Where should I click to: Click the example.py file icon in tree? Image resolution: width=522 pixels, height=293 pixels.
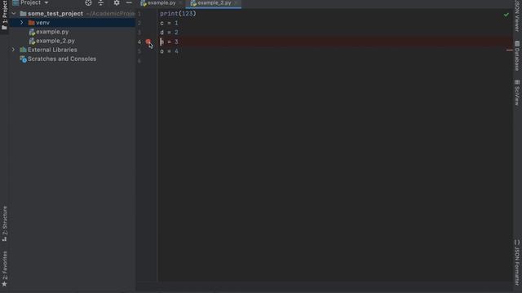(32, 33)
